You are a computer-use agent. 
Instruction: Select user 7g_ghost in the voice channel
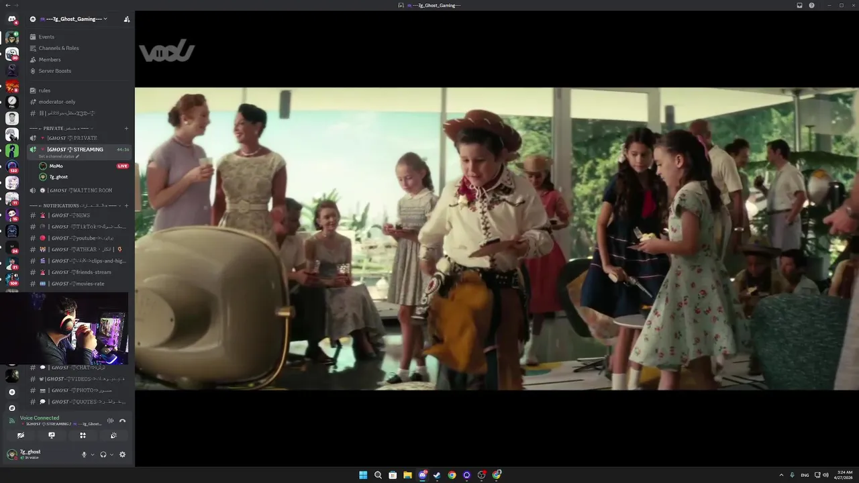click(58, 177)
